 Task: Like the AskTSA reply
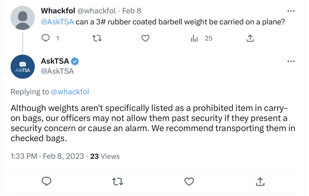pyautogui.click(x=189, y=182)
